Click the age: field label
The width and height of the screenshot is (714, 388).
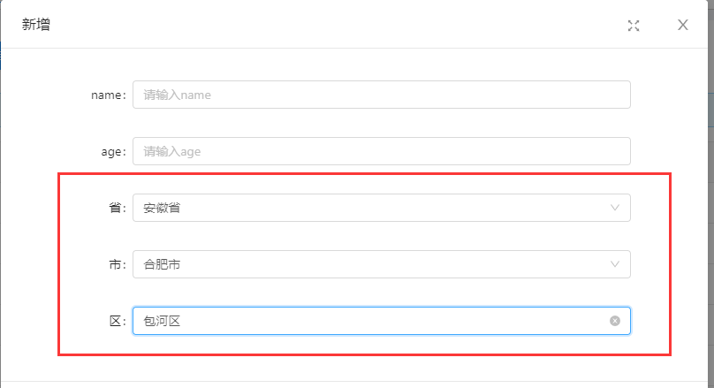113,151
